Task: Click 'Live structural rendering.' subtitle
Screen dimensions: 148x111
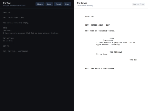Action: (x=85, y=5)
